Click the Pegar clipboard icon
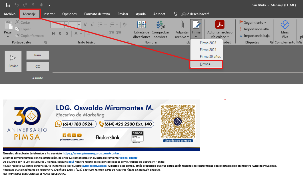This screenshot has height=185, width=303. (8, 25)
